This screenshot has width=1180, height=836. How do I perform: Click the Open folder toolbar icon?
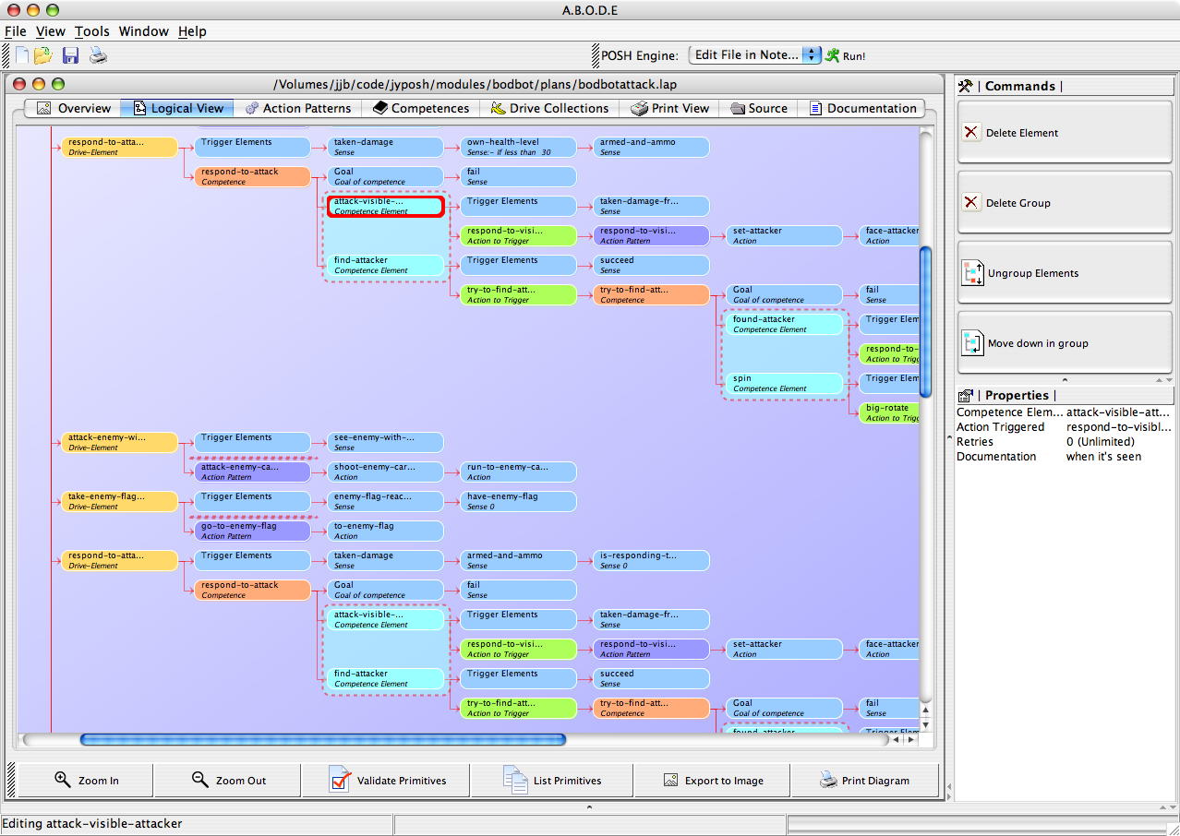point(43,55)
